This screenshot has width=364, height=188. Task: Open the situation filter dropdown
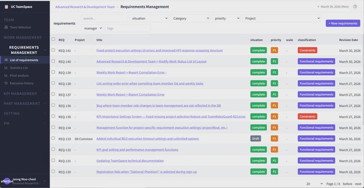pyautogui.click(x=148, y=19)
